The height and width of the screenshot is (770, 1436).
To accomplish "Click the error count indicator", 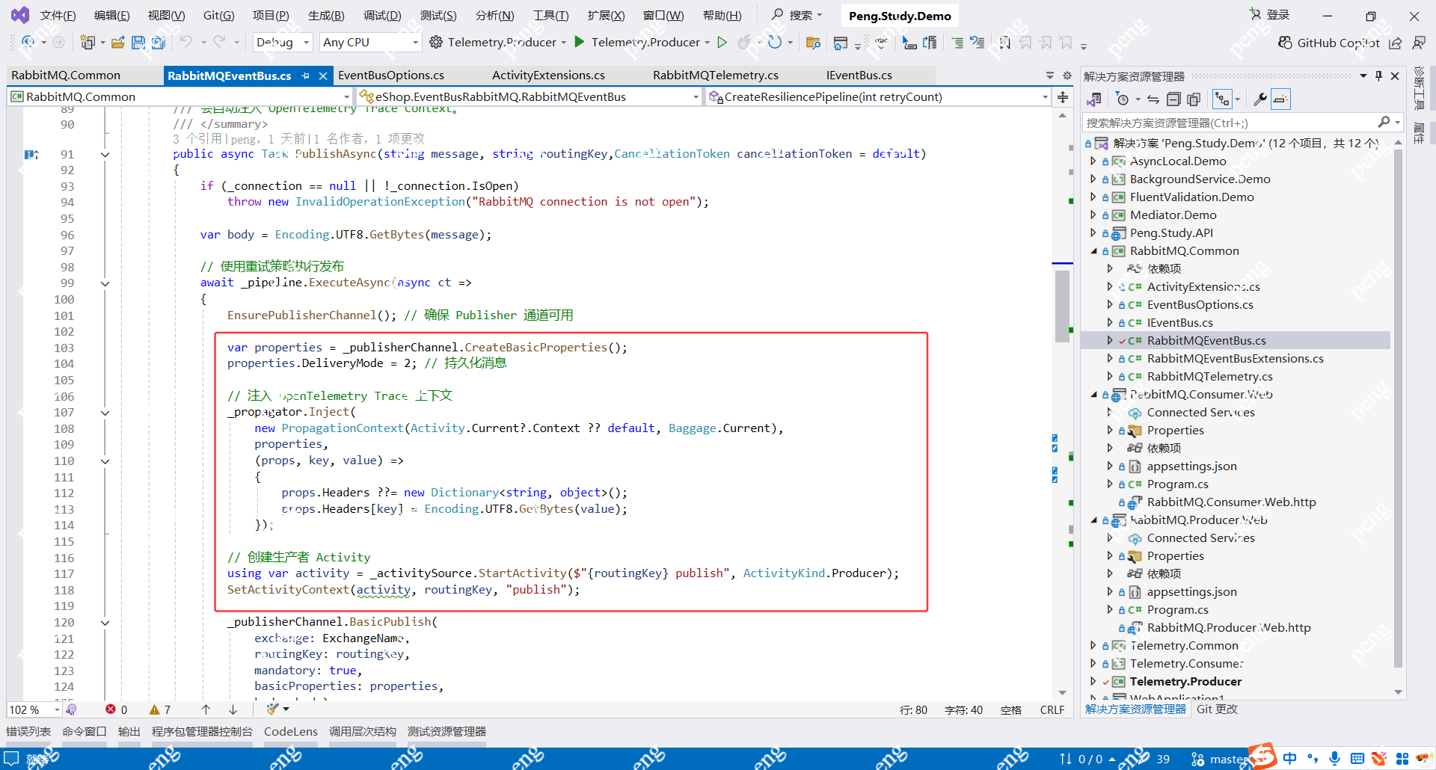I will (117, 709).
